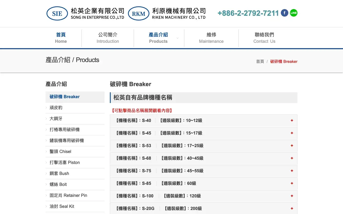343x214 pixels.
Task: Open 鋼套 Bush category
Action: tap(75, 174)
